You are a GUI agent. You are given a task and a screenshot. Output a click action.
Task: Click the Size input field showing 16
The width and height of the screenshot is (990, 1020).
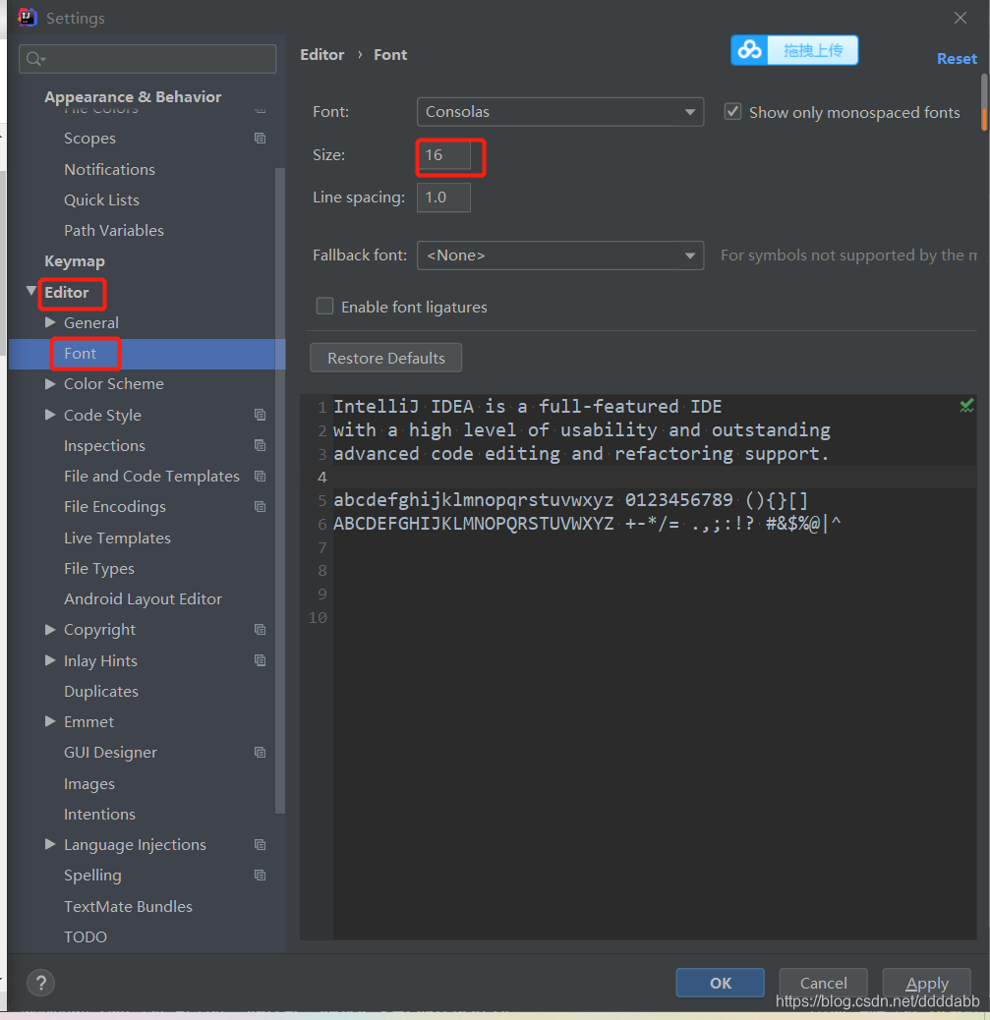pos(443,155)
